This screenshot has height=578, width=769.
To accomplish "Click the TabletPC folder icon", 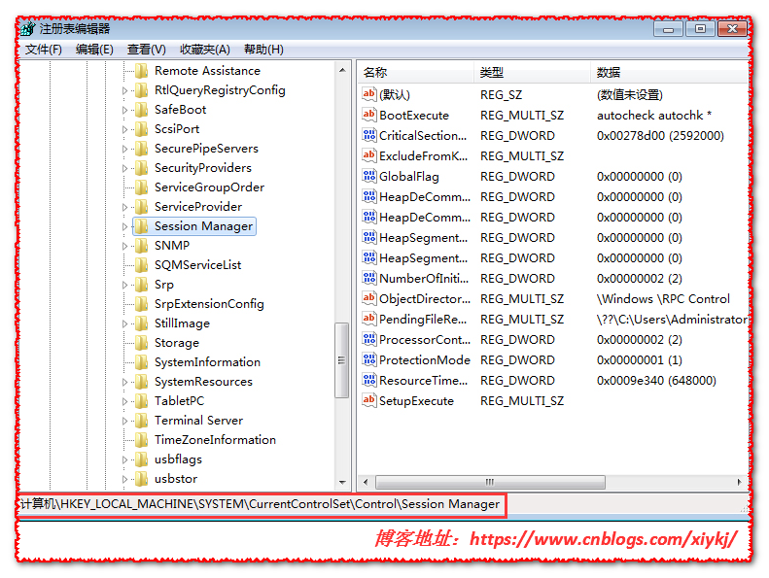I will click(141, 401).
